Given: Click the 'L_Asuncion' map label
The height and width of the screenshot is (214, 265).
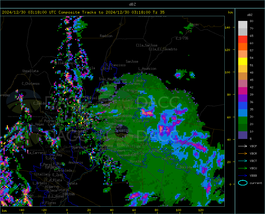Looking at the screenshot, I should coord(147,69).
